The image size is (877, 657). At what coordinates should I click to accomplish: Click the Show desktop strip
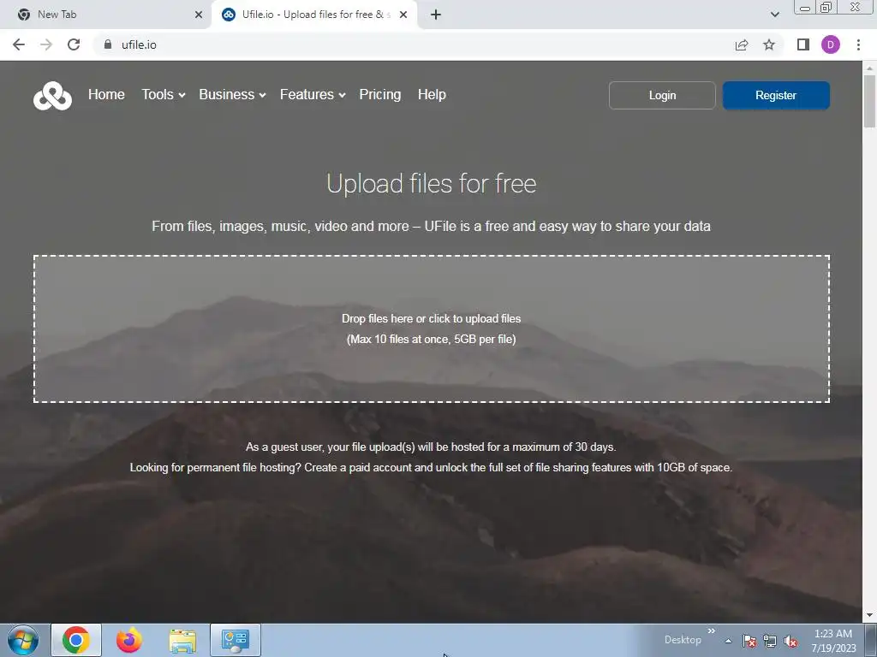(x=870, y=640)
